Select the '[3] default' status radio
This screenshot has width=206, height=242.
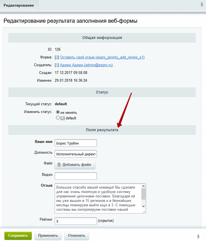pos(58,118)
